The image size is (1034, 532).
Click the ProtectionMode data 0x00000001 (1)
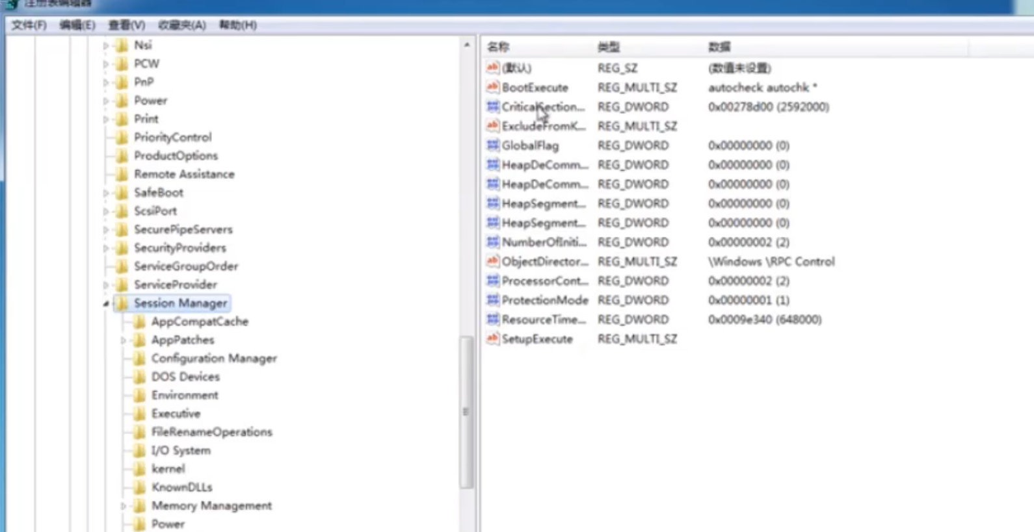tap(749, 299)
